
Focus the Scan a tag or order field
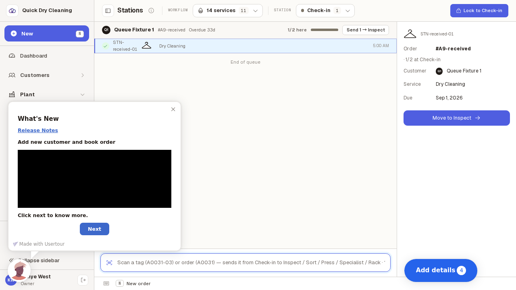[246, 263]
